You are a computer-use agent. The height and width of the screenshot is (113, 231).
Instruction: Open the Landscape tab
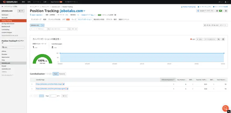pos(36,20)
